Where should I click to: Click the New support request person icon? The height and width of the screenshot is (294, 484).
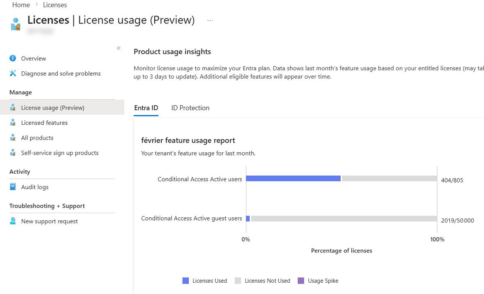coord(13,221)
